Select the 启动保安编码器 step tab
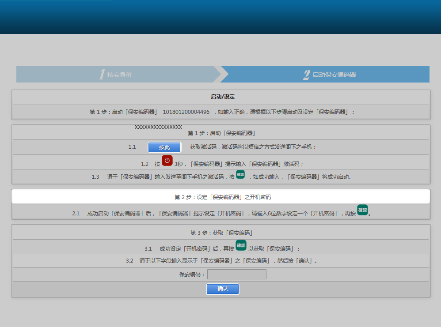The image size is (441, 327). click(334, 75)
